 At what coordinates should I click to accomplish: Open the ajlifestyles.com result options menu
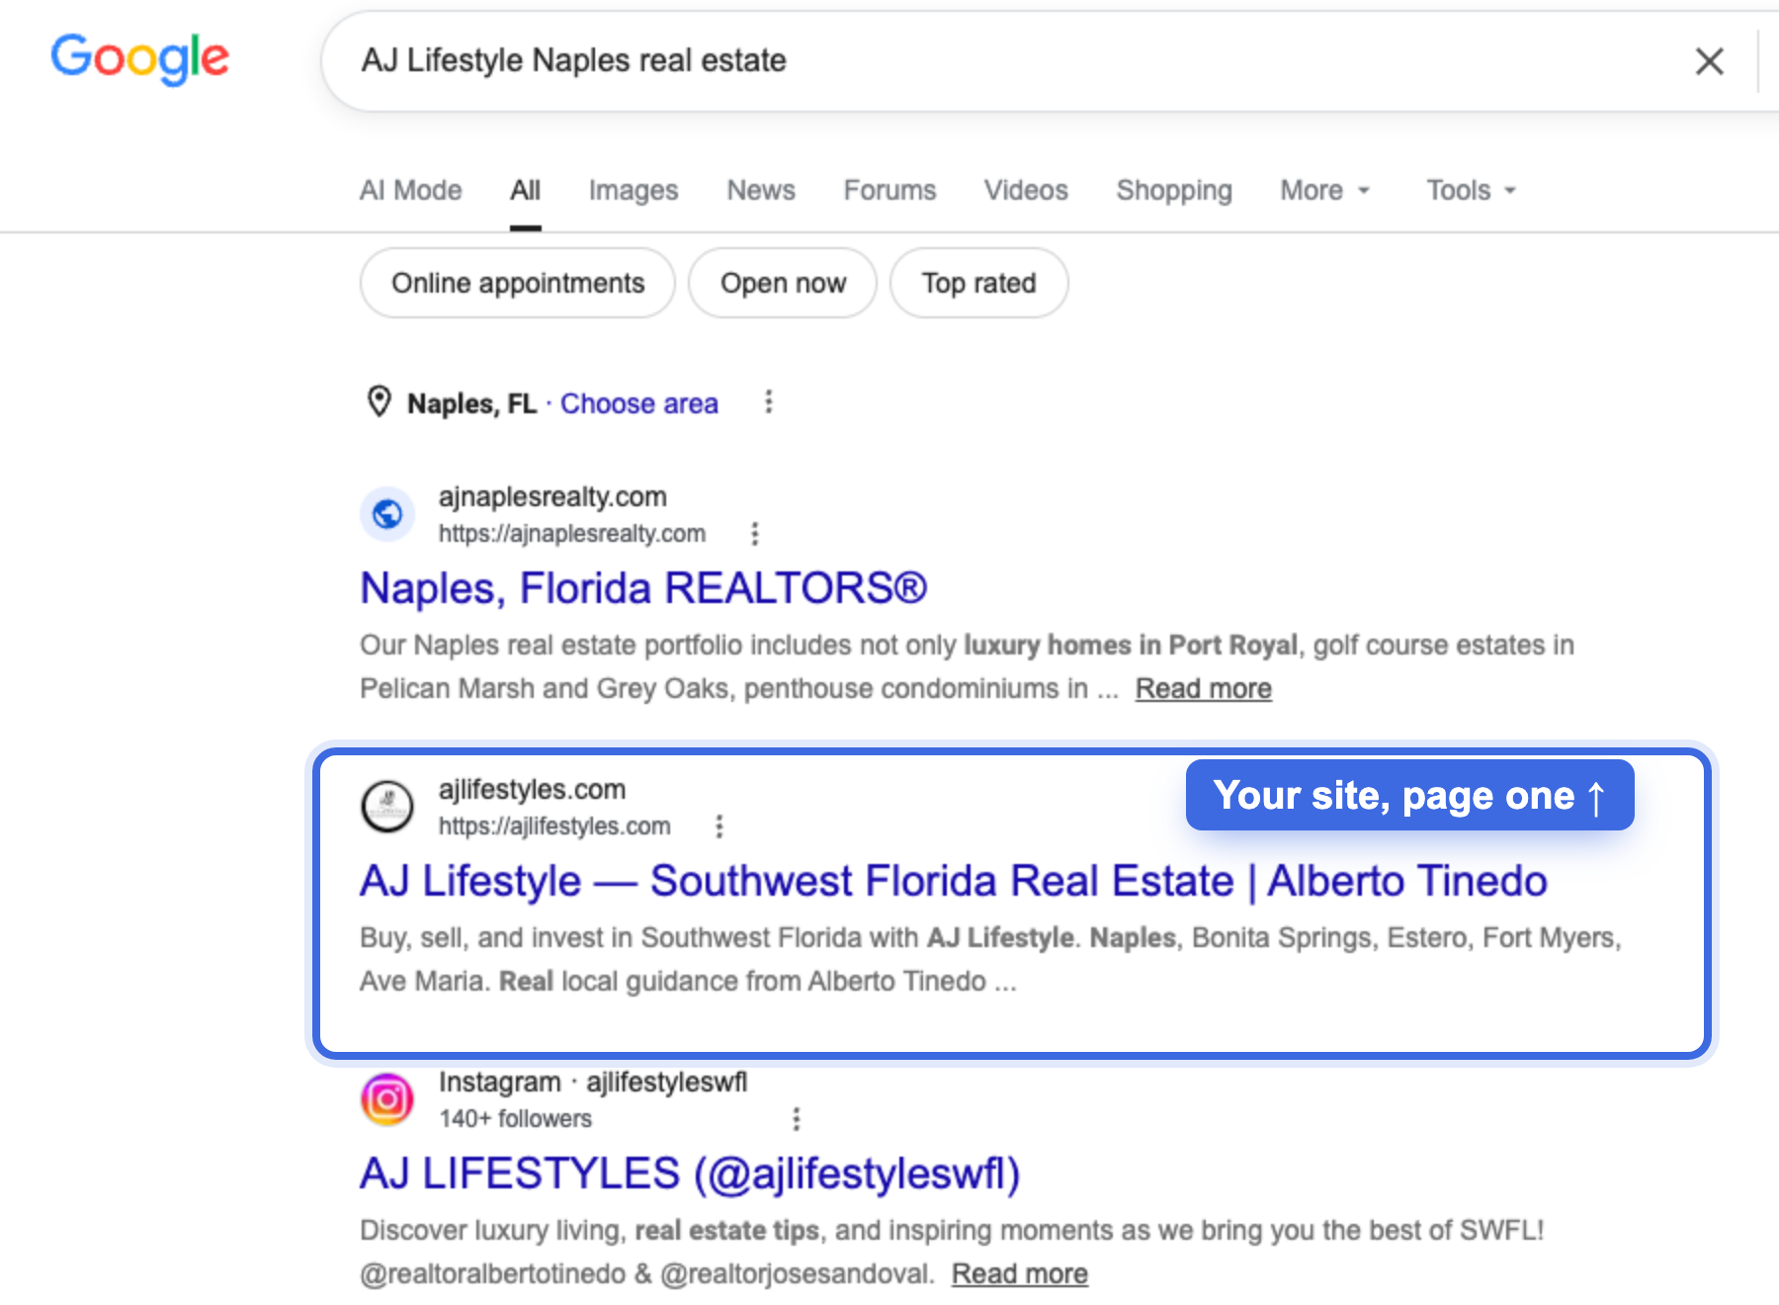click(720, 826)
